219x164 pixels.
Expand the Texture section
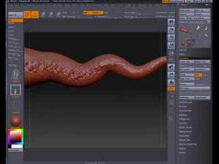point(183,123)
